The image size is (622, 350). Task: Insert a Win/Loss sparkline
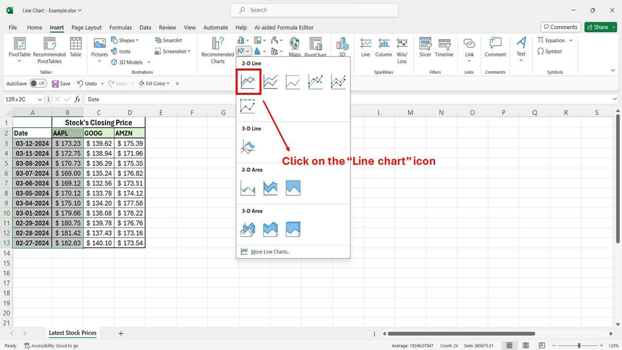click(402, 51)
